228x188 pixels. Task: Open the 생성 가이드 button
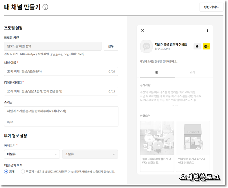[211, 7]
